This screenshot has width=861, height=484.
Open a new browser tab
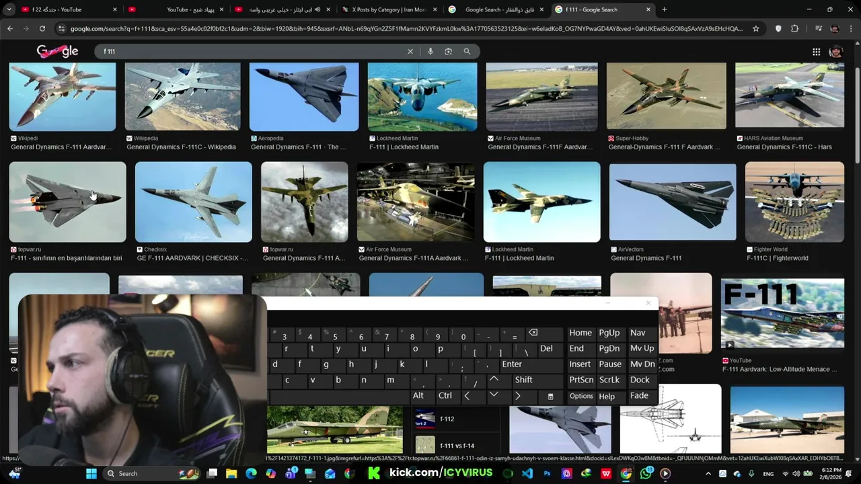[x=665, y=9]
